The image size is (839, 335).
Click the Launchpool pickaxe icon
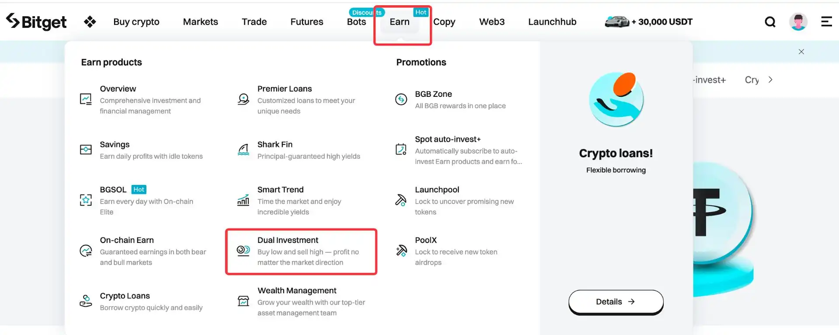pos(401,200)
